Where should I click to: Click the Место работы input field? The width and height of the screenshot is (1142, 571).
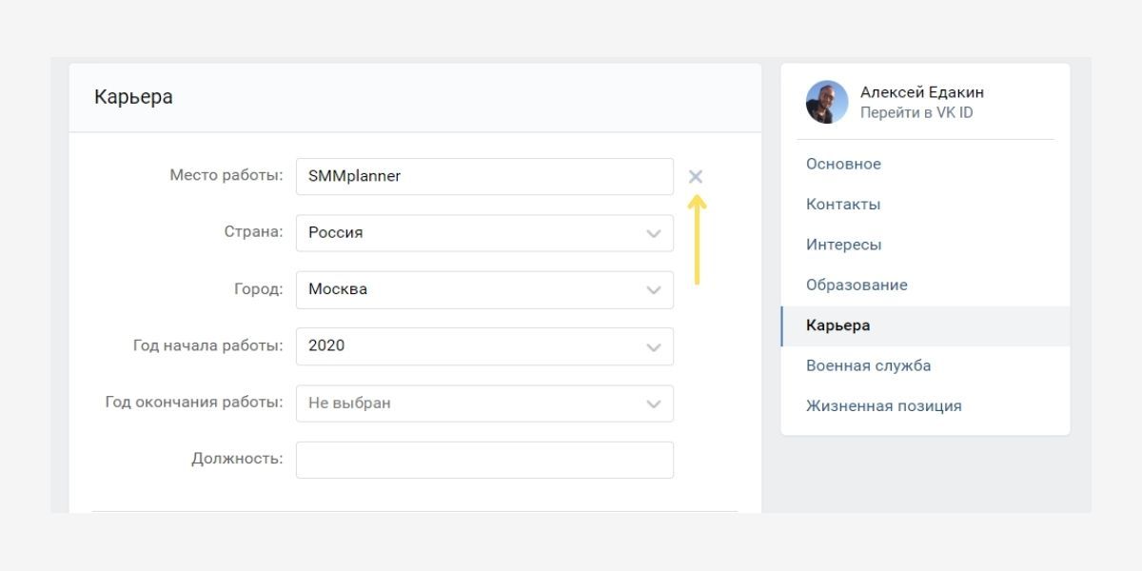484,176
